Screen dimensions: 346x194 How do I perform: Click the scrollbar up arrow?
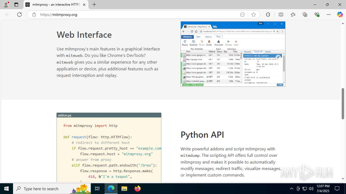click(x=343, y=23)
